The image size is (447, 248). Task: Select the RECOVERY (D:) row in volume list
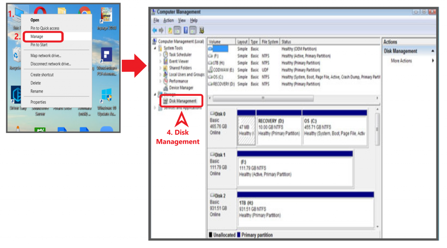pos(294,84)
